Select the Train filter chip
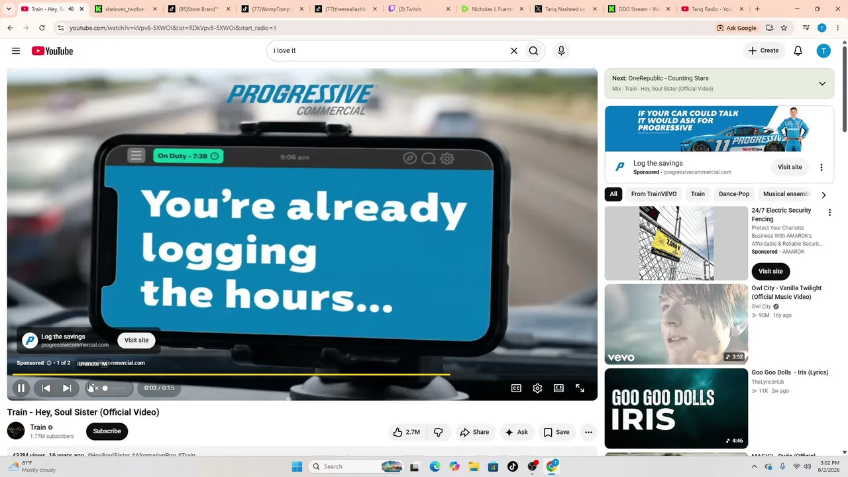This screenshot has width=848, height=477. point(698,194)
